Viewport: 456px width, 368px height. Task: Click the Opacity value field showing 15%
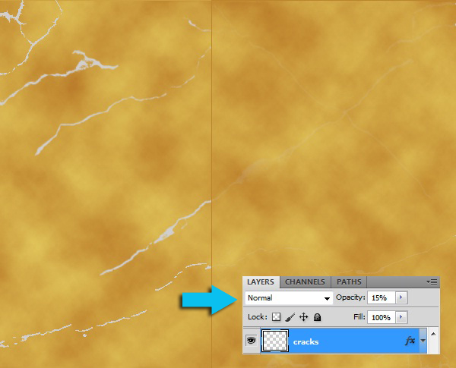pyautogui.click(x=382, y=298)
